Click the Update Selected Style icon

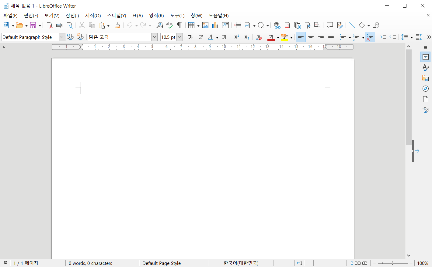(71, 37)
